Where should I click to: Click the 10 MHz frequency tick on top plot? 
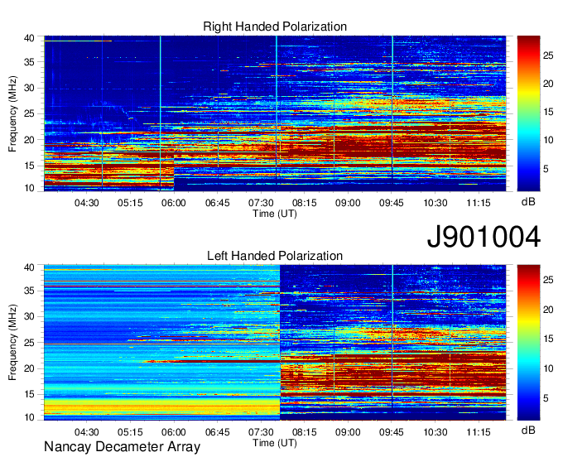pos(30,188)
